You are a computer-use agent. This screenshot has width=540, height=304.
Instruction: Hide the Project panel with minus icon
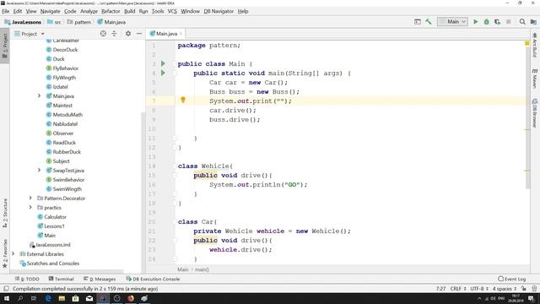pyautogui.click(x=139, y=34)
